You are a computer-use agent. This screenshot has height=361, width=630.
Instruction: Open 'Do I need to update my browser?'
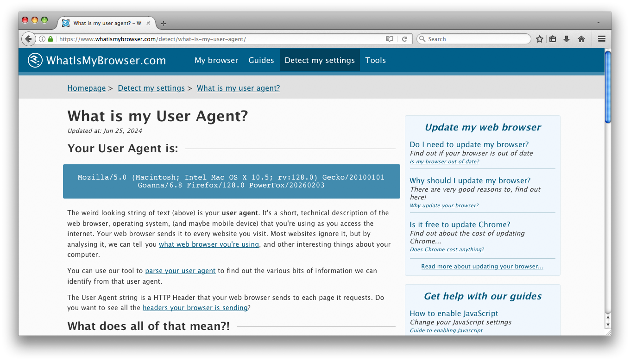(469, 144)
